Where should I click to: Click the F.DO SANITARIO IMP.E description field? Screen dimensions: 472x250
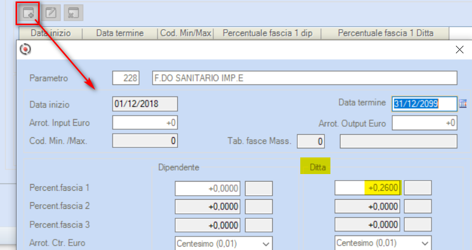point(305,78)
